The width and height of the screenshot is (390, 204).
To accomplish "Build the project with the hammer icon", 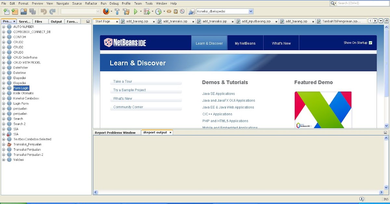I will (117, 12).
